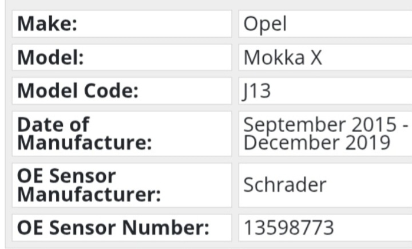Click the Date of Manufacture label

(x=84, y=134)
